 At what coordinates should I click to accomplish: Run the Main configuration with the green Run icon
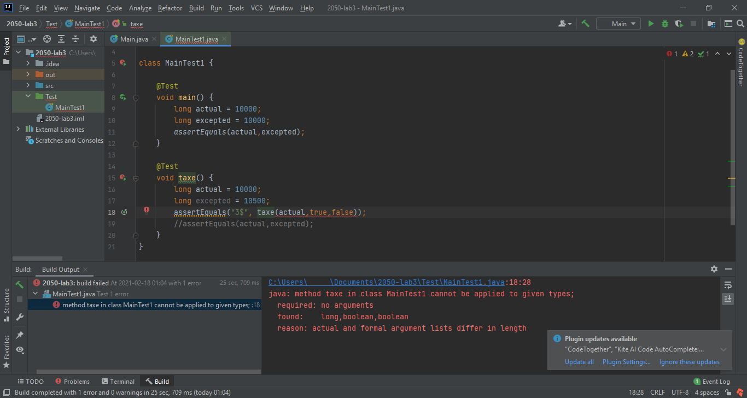(x=651, y=24)
